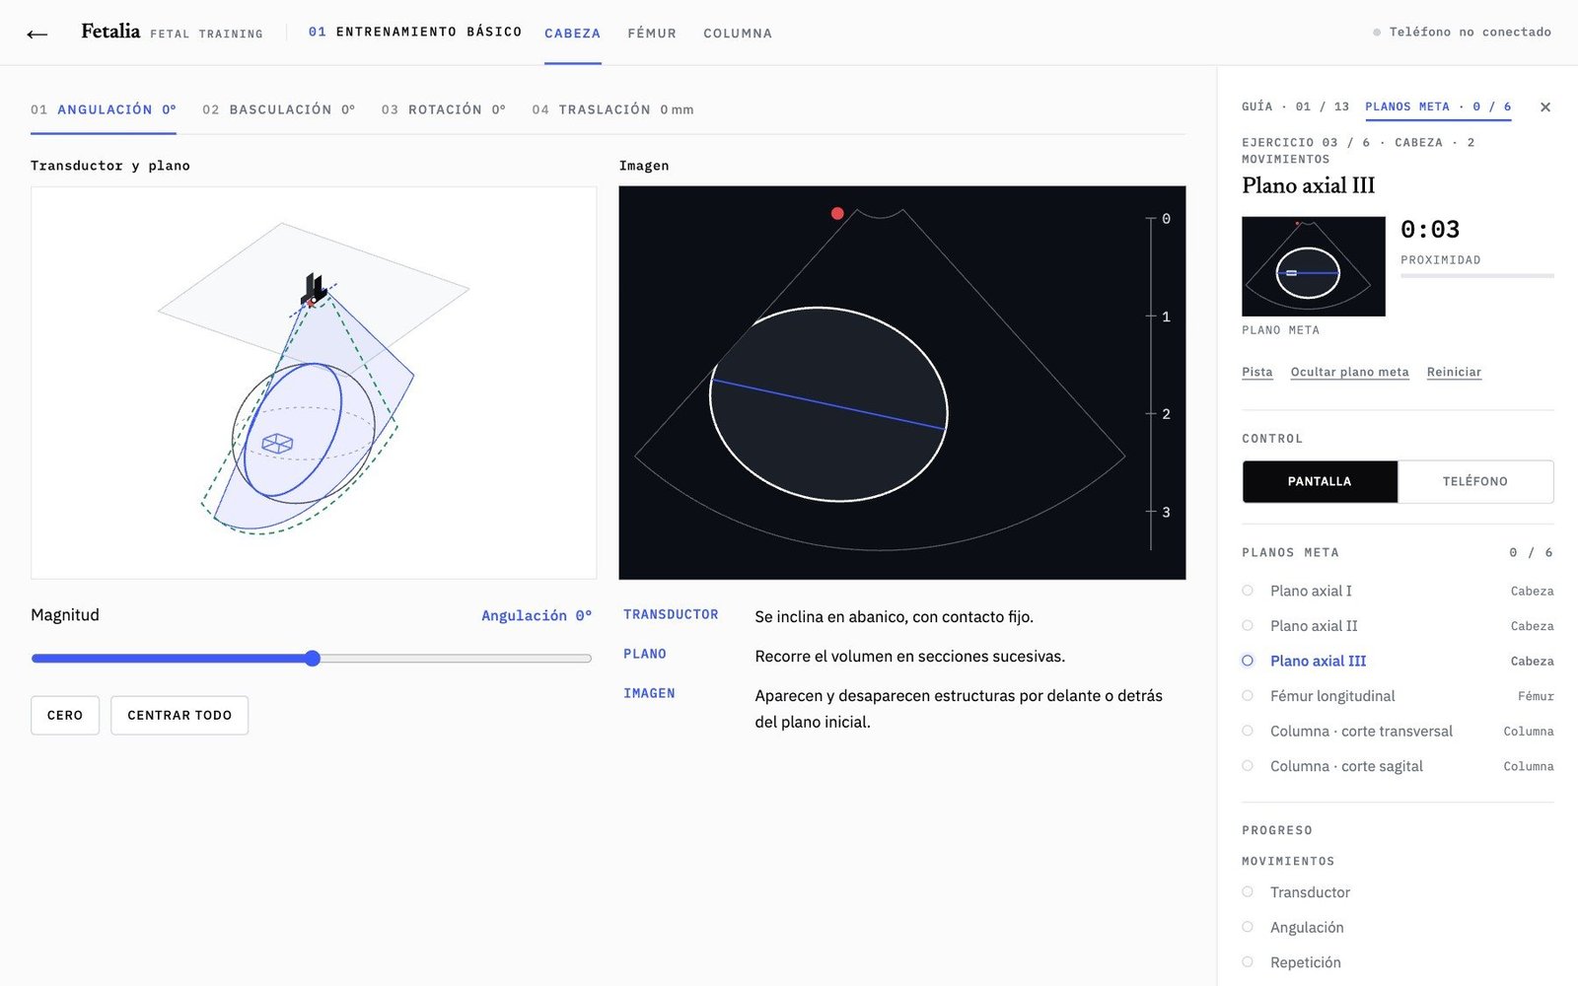Click the 01 Entrenamiento básico heading

click(x=415, y=33)
